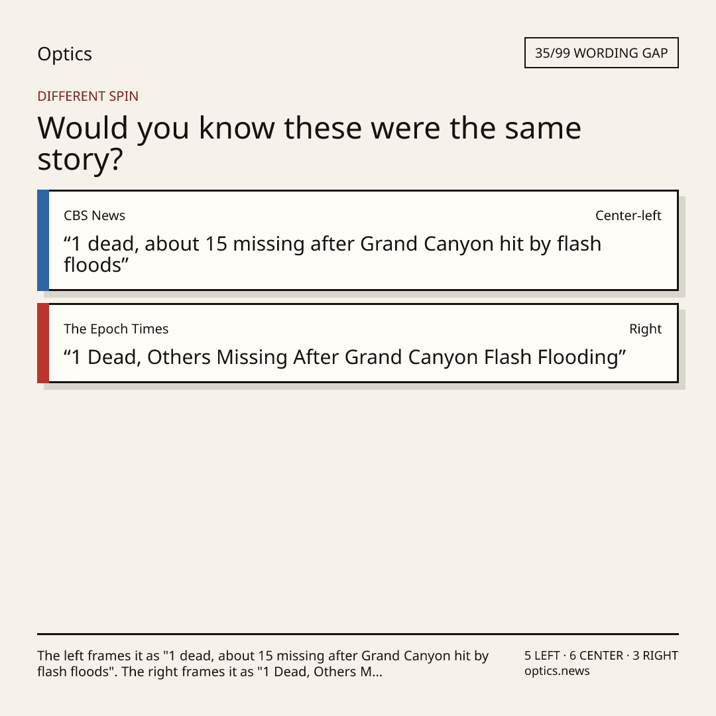Click the 35/99 WORDING GAP badge

pos(601,53)
